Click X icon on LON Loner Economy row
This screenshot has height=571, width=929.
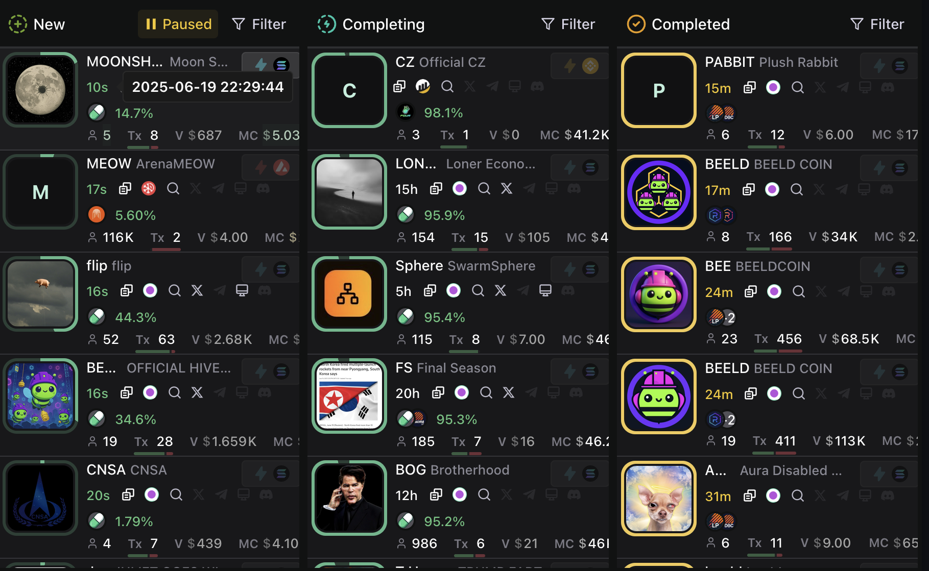click(507, 189)
